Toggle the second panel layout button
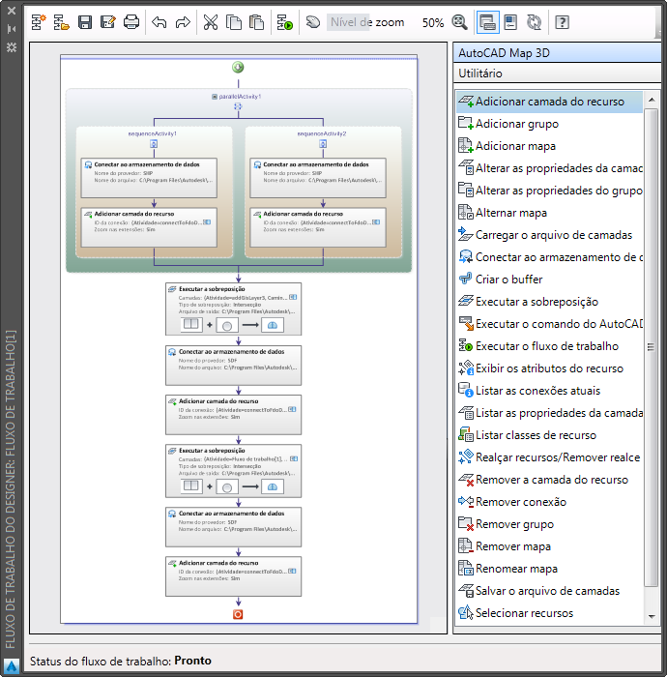This screenshot has width=667, height=677. 510,22
